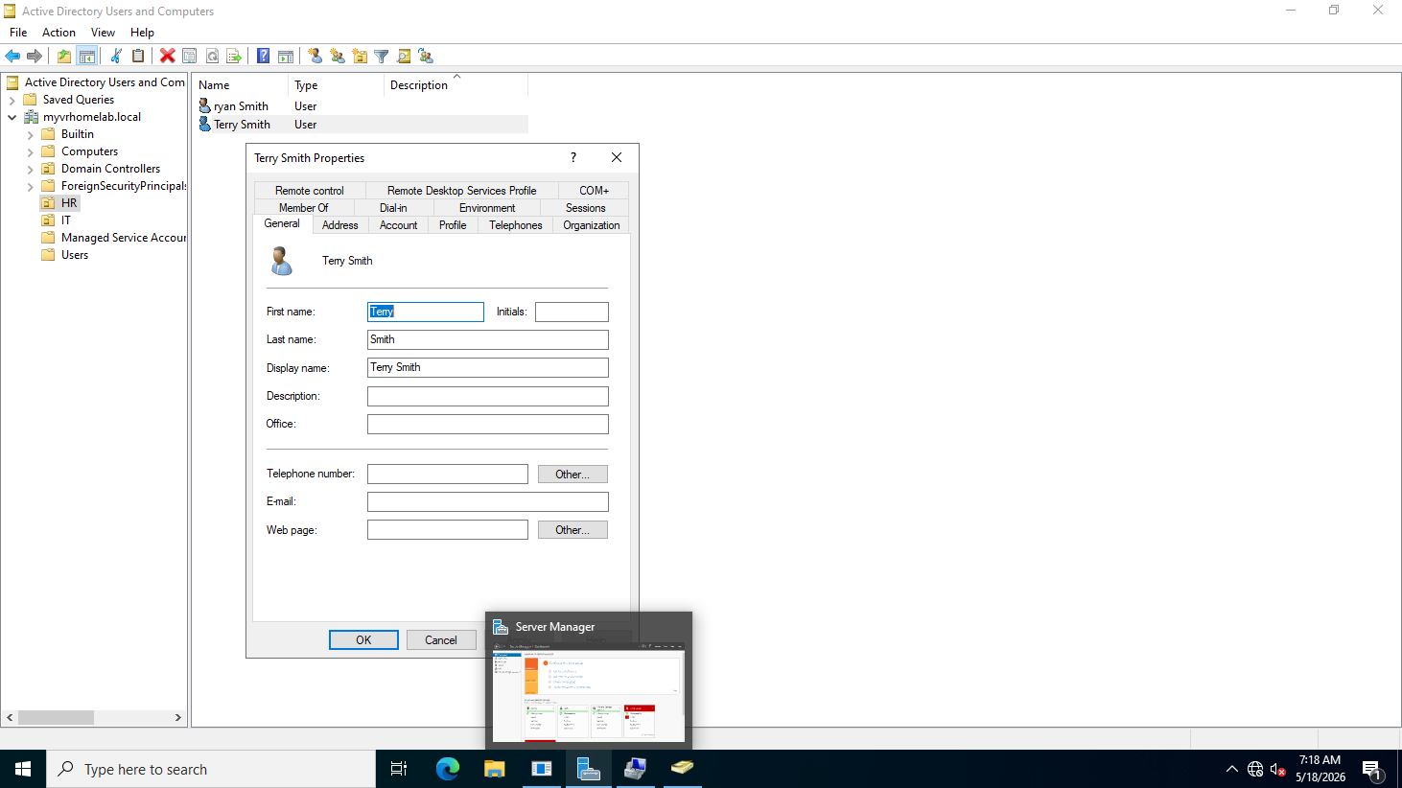Open Properties via toolbar icon
Screen dimensions: 1402x788
click(190, 57)
